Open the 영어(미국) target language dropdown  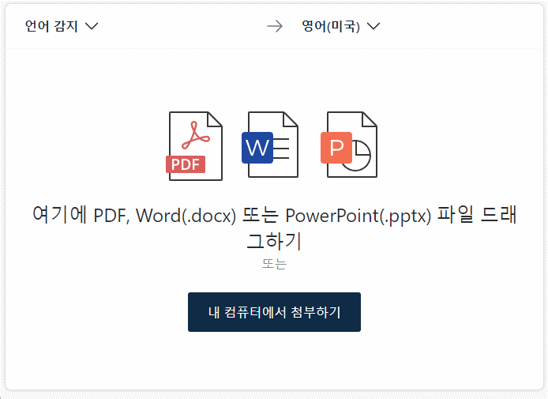point(341,26)
